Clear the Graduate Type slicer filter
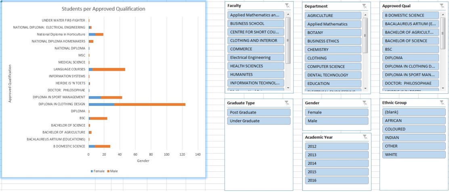Viewport: 449px width, 192px height. pos(287,103)
